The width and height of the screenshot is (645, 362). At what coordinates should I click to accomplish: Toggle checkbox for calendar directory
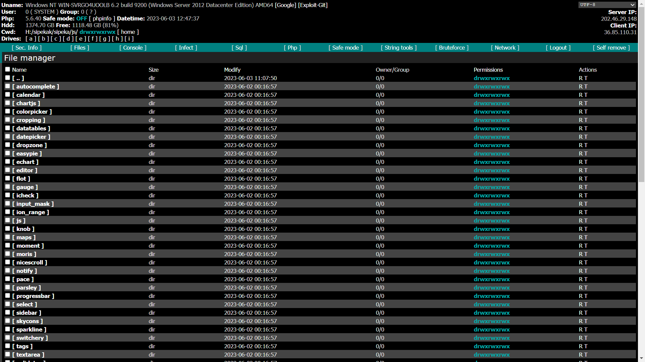click(x=7, y=95)
